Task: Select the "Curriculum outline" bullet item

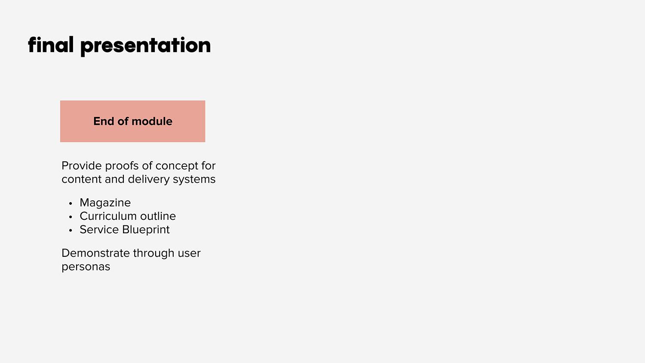Action: tap(128, 216)
